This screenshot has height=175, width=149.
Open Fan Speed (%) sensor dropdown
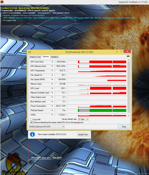click(x=52, y=75)
